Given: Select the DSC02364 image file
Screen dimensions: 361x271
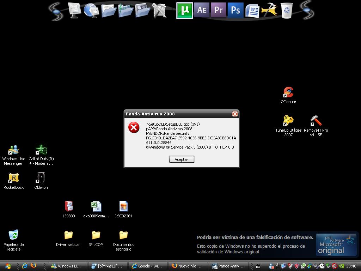Looking at the screenshot, I should (123, 209).
